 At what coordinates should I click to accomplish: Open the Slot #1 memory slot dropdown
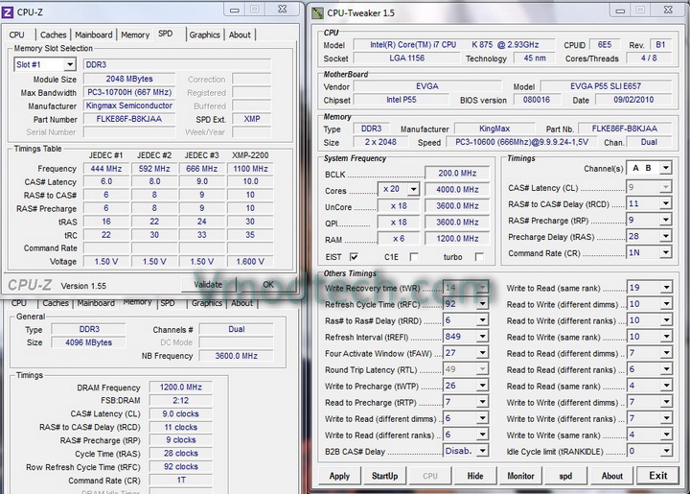coord(70,64)
